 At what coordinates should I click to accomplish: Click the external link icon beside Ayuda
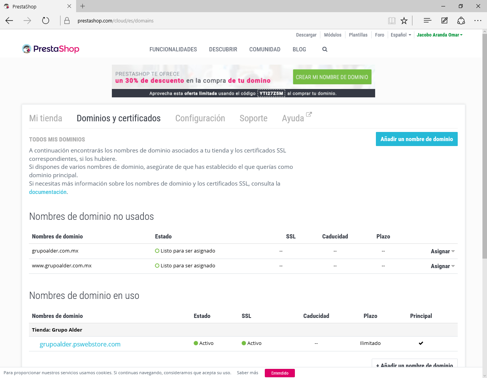(309, 114)
